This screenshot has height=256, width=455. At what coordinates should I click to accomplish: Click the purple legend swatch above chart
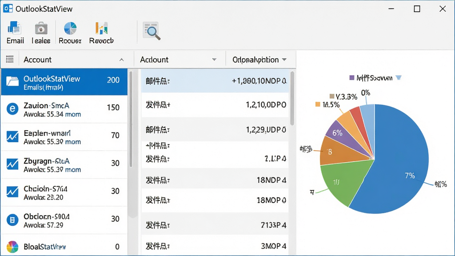click(x=352, y=77)
